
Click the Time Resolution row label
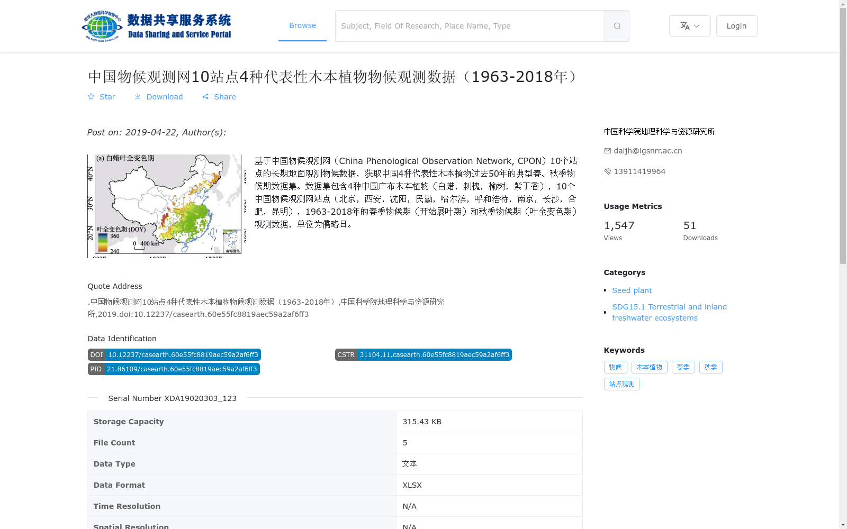tap(127, 506)
